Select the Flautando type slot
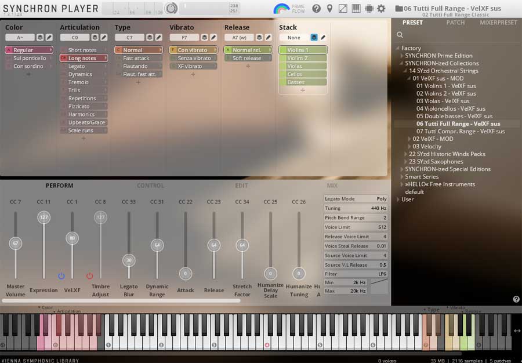The image size is (522, 363). click(x=139, y=66)
